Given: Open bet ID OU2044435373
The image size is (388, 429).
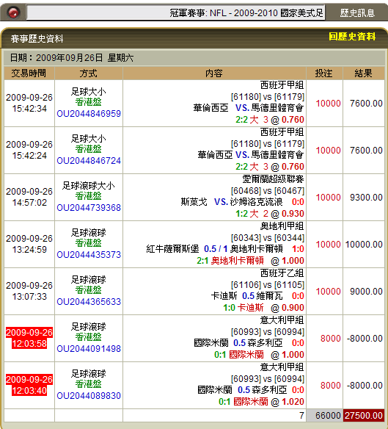Looking at the screenshot, I should [89, 255].
